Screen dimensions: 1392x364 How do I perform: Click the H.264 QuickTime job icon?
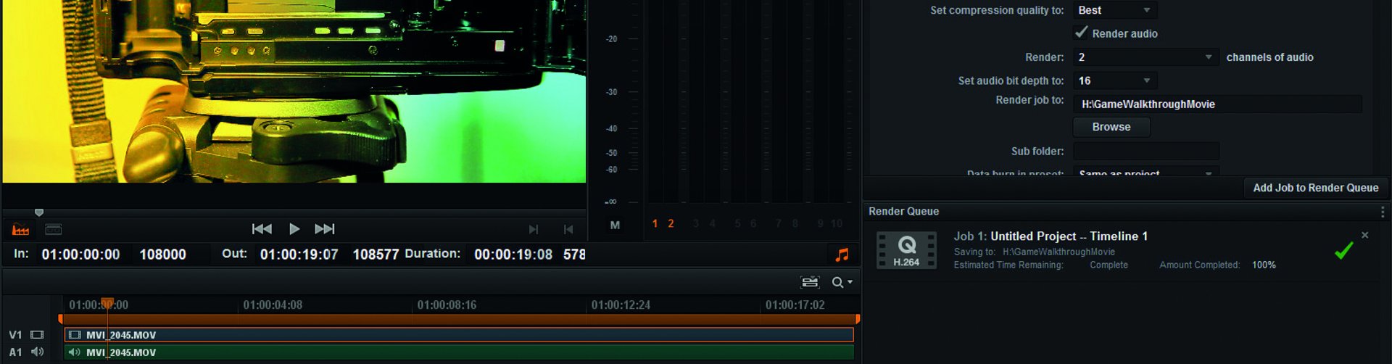[x=906, y=250]
